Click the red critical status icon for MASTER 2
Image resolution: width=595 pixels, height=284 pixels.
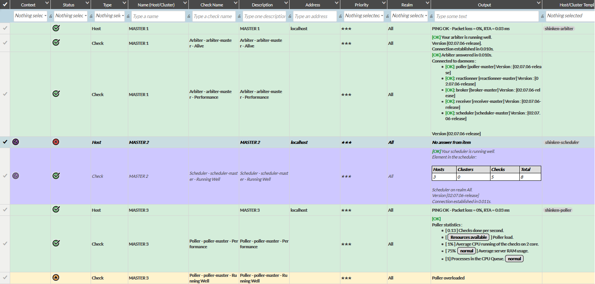pyautogui.click(x=56, y=142)
